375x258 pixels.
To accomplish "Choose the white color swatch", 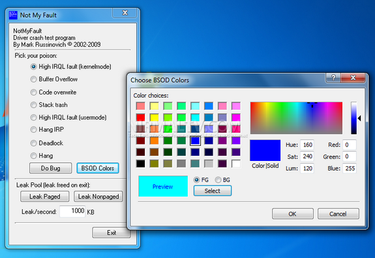I will coord(236,164).
